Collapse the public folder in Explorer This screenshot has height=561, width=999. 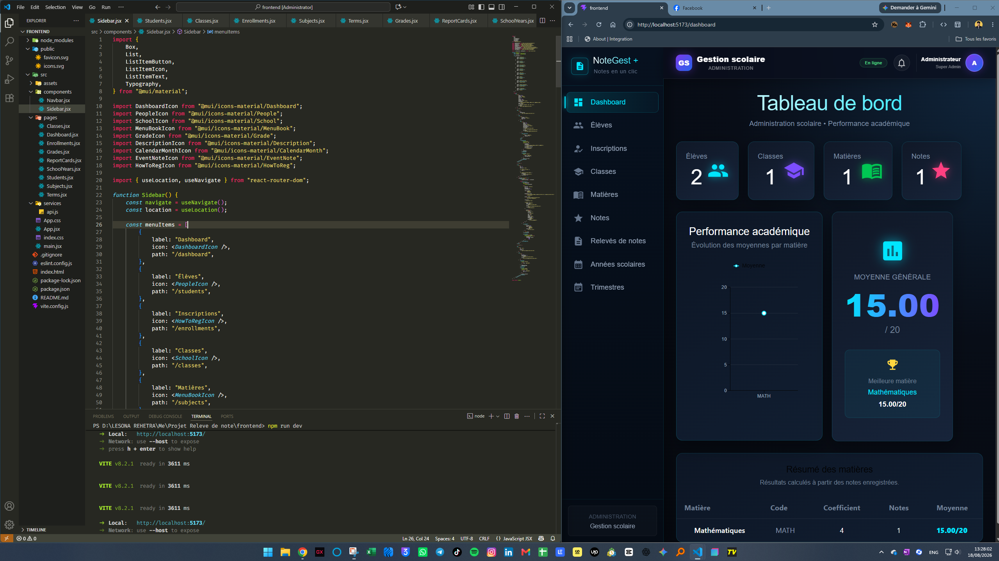coord(52,49)
